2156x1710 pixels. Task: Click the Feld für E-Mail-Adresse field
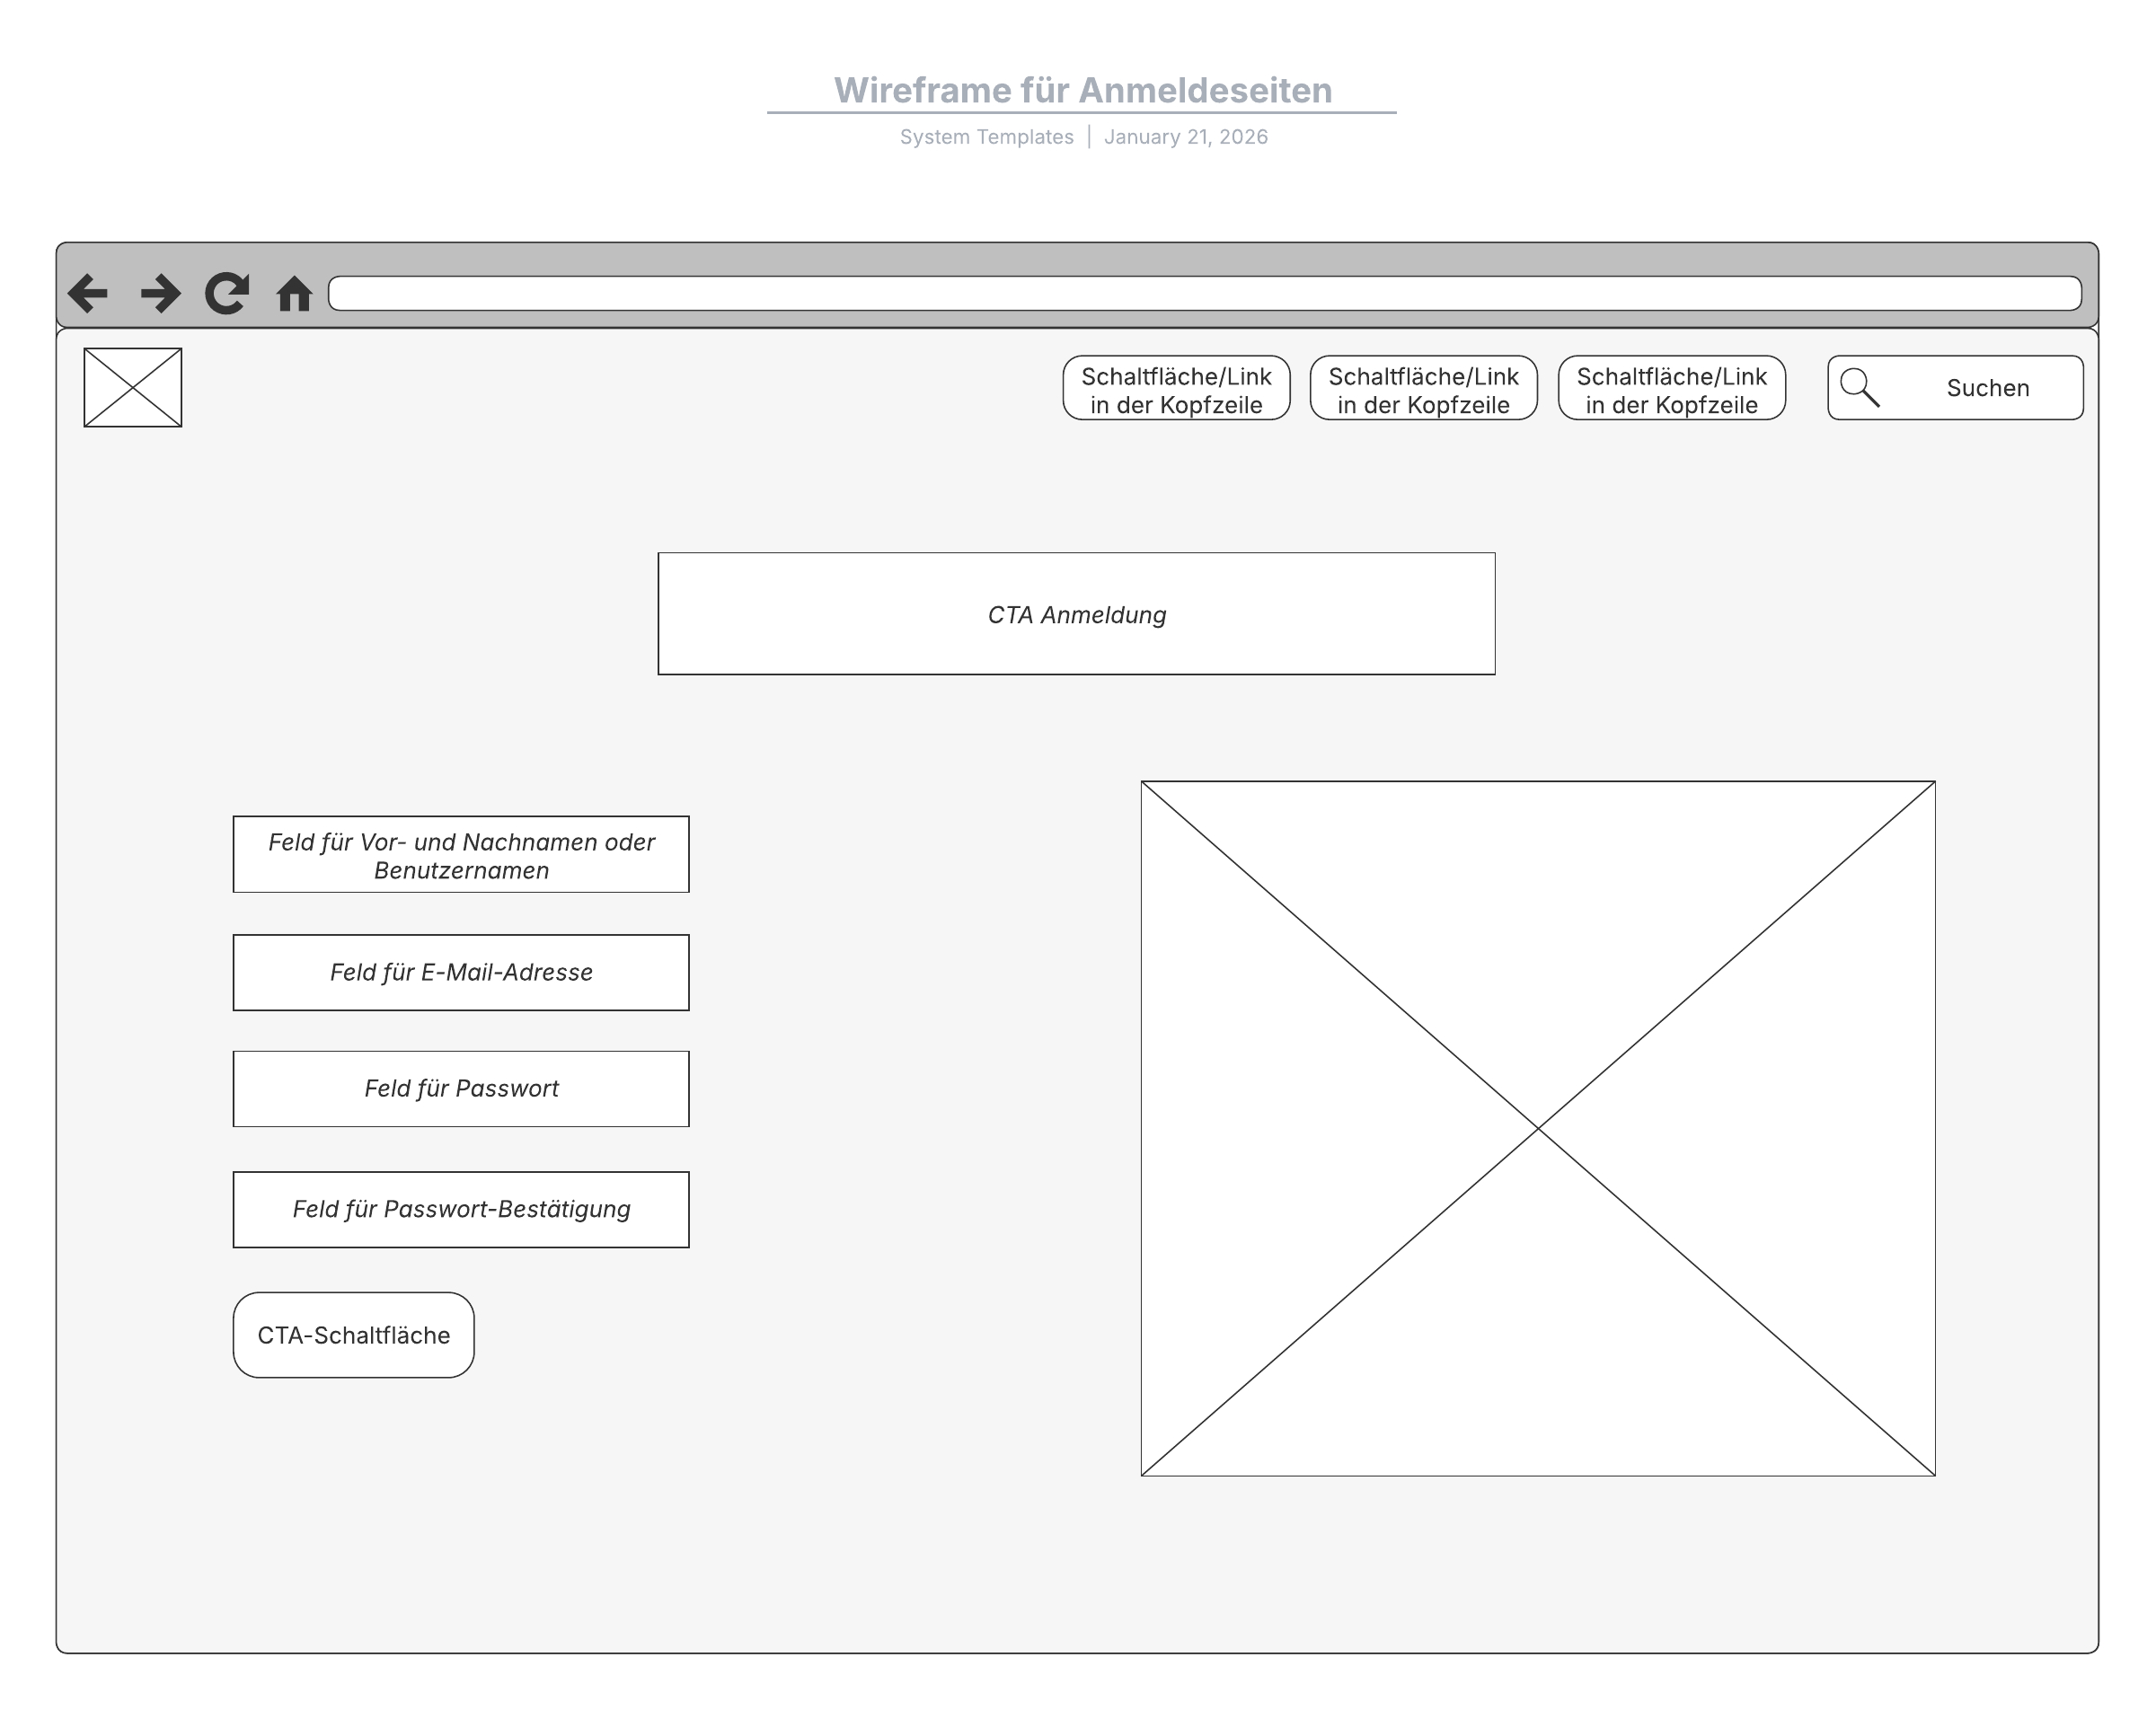[461, 973]
